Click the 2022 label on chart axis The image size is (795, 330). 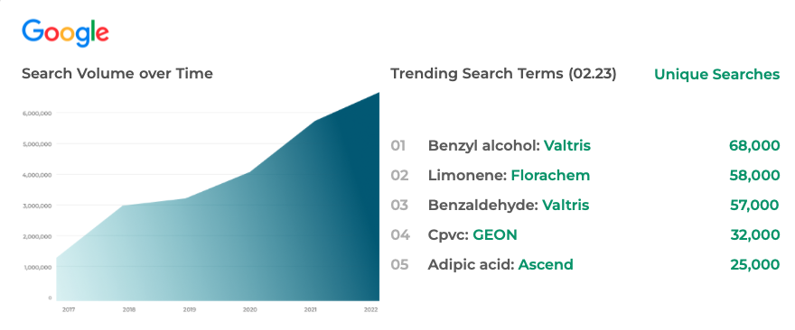371,309
